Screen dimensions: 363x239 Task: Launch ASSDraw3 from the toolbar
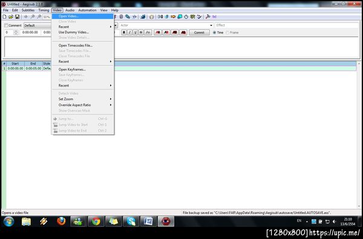pyautogui.click(x=152, y=17)
